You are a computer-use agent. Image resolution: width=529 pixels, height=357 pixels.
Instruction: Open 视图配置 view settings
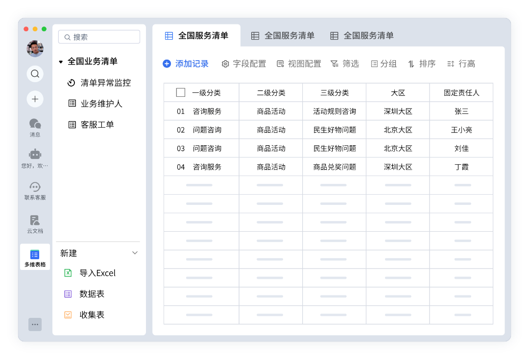tap(299, 64)
